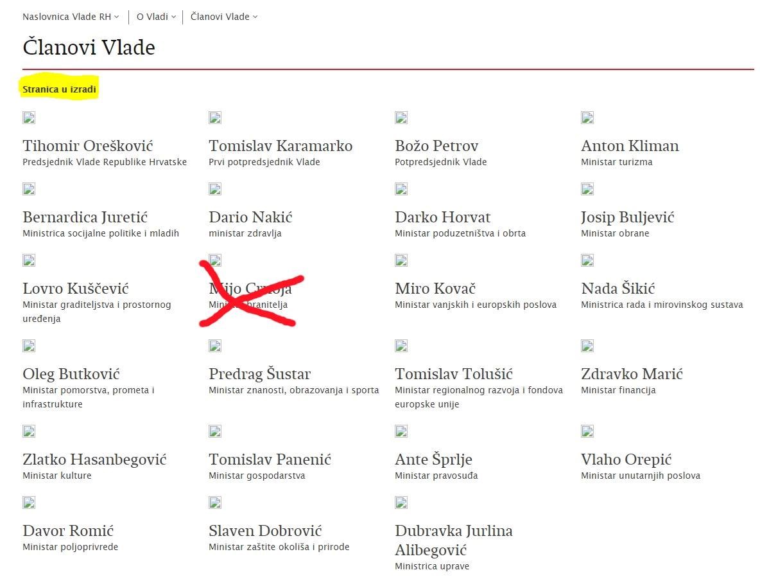Viewport: 760px width, 579px height.
Task: Click photo placeholder above Zdravko Marić
Action: click(x=587, y=346)
